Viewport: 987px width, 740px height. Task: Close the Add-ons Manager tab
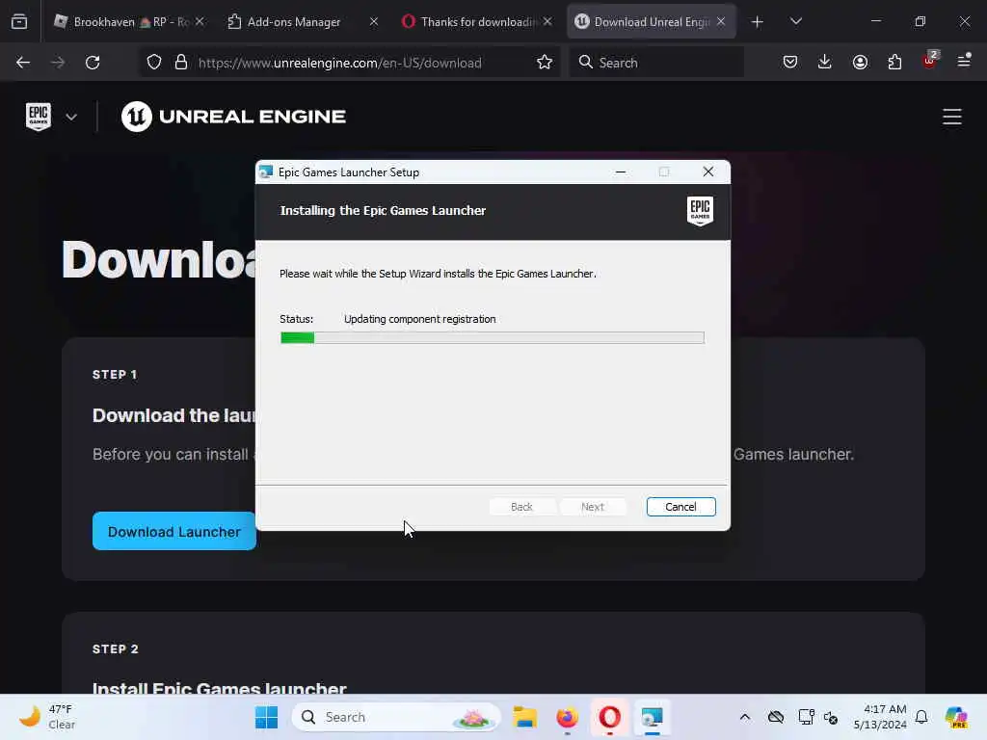373,22
